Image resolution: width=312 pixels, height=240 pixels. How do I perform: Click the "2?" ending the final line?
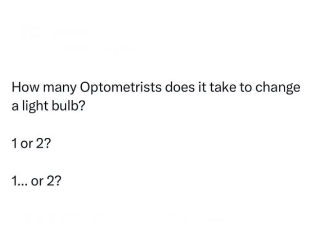53,181
